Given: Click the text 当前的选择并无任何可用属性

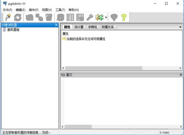Looking at the screenshot, I should tap(86, 39).
